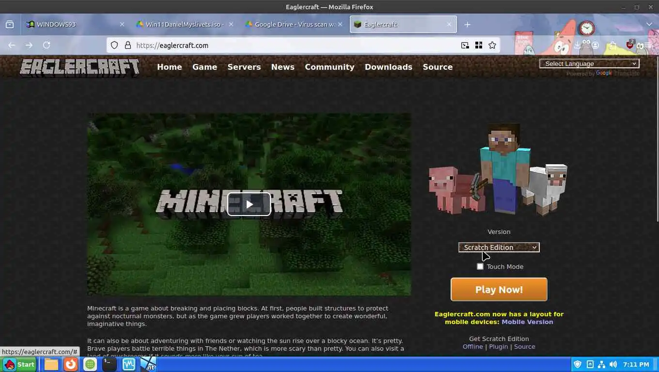
Task: Click the Offline download link
Action: click(473, 346)
